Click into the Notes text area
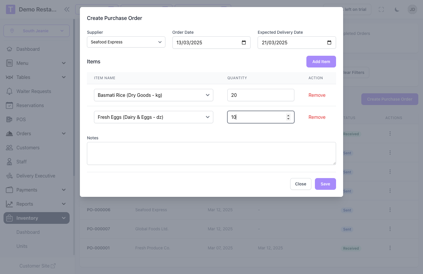Screen dimensions: 423x274 coord(211,153)
